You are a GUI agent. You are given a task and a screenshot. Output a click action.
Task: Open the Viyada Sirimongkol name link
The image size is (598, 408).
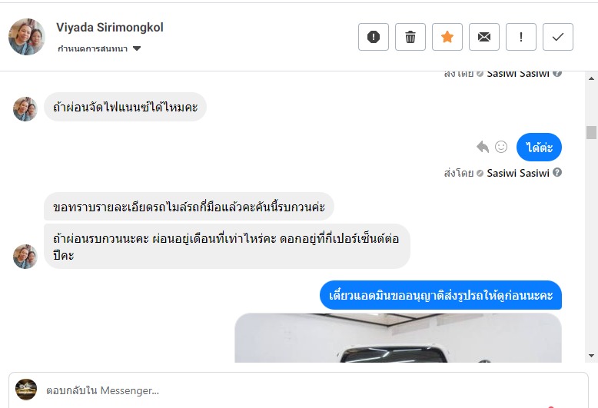pos(110,28)
